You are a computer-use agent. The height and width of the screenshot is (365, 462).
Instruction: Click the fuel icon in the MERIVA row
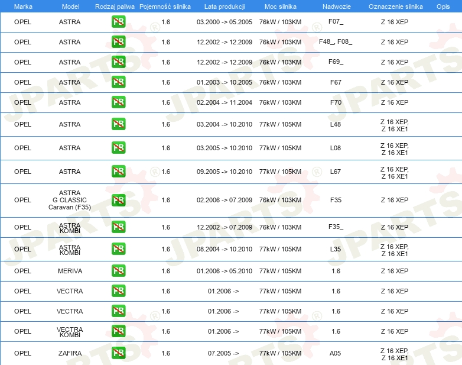click(118, 270)
